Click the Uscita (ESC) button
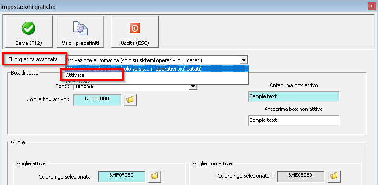This screenshot has height=185, width=378. pyautogui.click(x=135, y=32)
